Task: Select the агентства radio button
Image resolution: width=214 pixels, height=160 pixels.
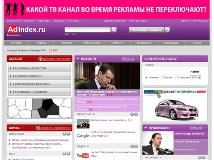Action: (x=176, y=78)
